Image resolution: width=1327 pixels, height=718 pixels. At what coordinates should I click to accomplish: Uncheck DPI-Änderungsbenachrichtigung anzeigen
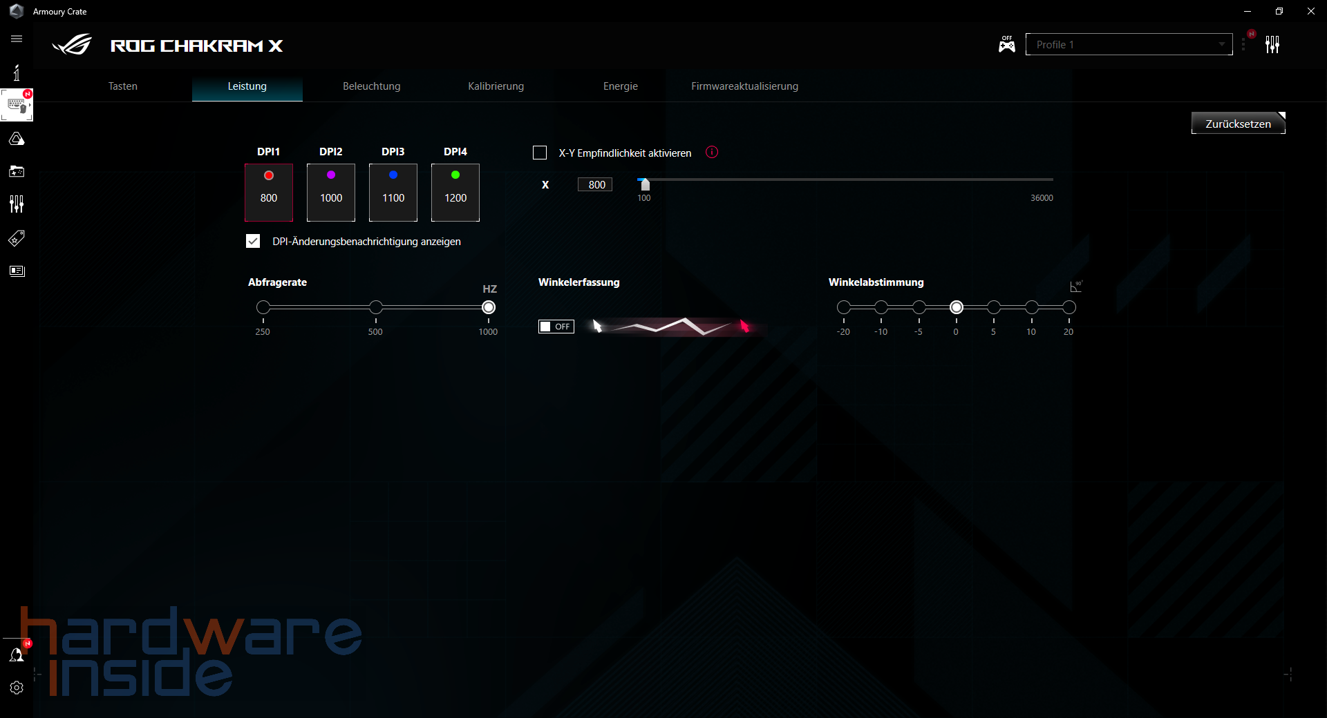(x=252, y=241)
